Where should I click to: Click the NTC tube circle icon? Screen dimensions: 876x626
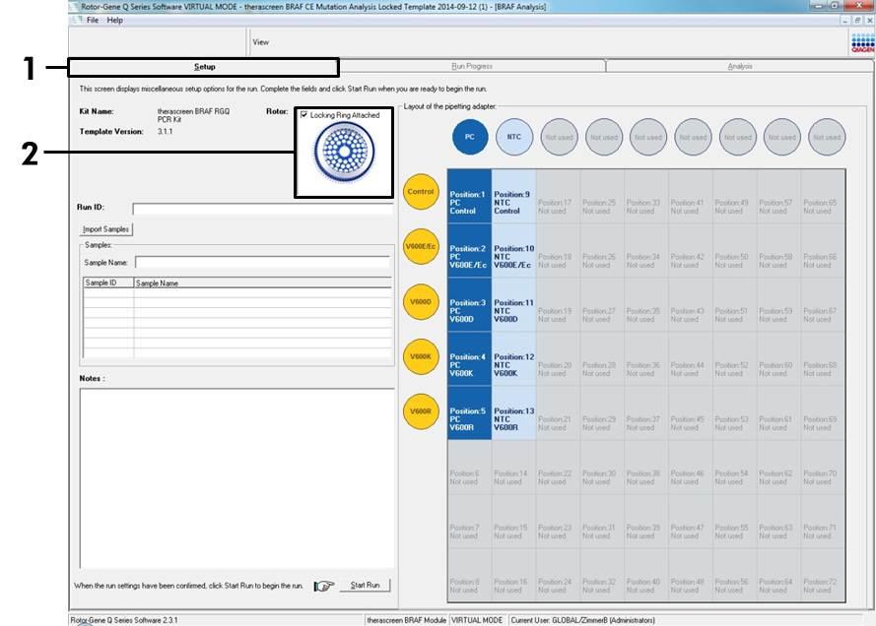pyautogui.click(x=514, y=137)
